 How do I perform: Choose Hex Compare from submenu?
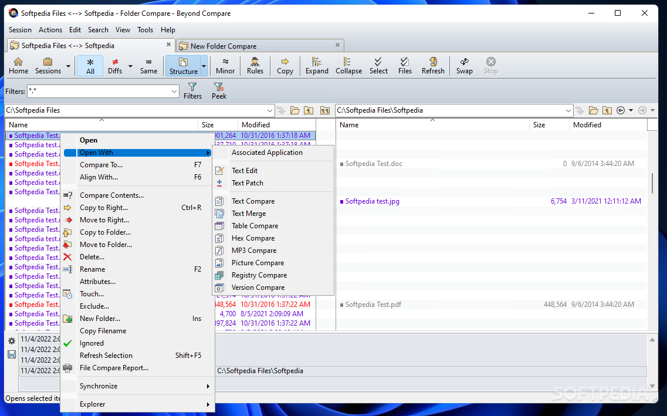(x=273, y=238)
